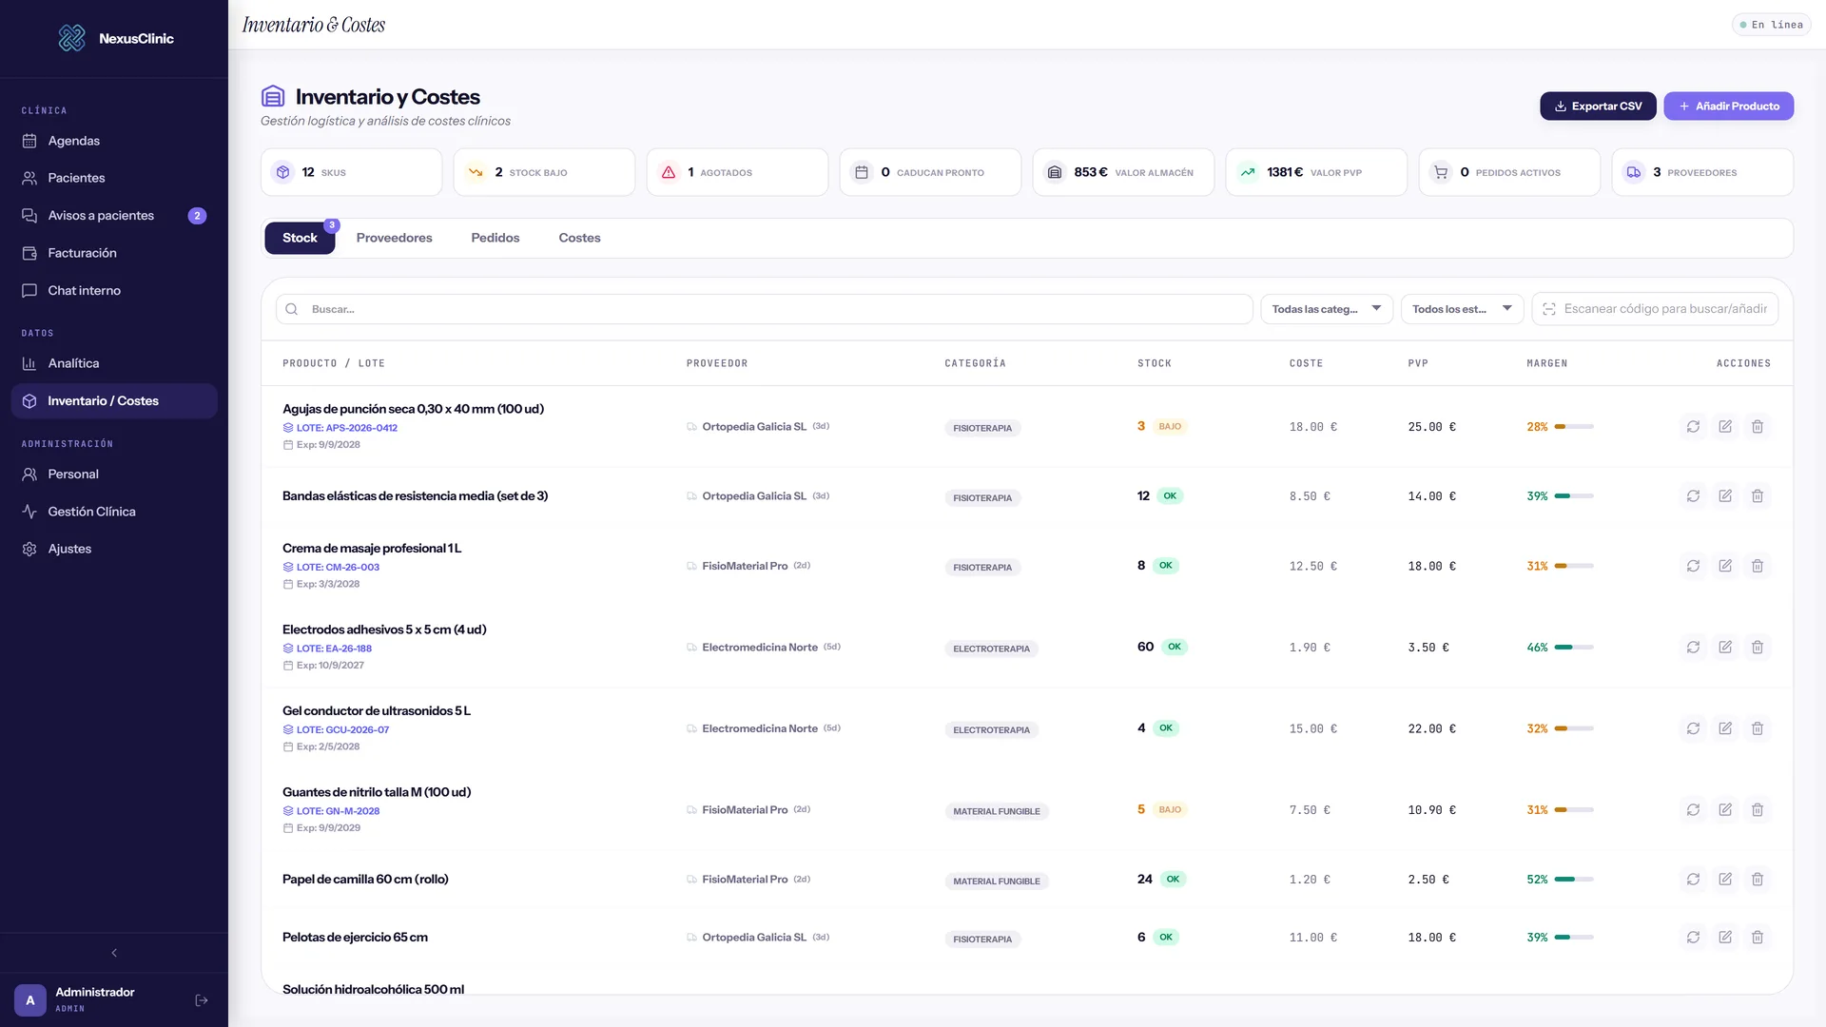The width and height of the screenshot is (1826, 1027).
Task: Collapse the sidebar with the chevron arrow
Action: (x=114, y=953)
